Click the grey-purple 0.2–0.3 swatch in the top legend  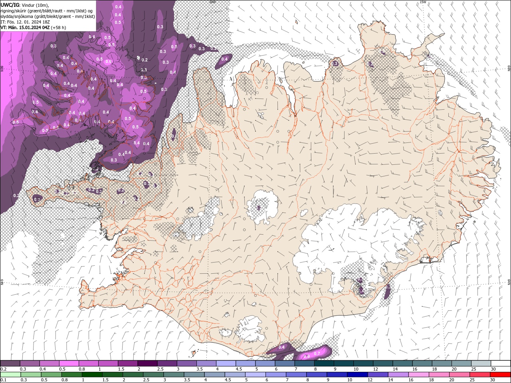pos(10,363)
